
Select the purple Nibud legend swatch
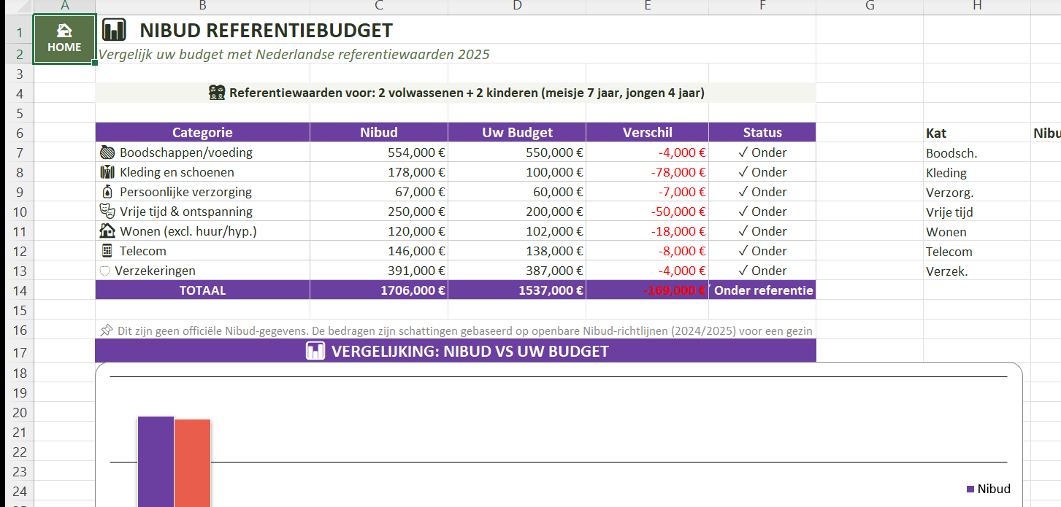(x=970, y=489)
